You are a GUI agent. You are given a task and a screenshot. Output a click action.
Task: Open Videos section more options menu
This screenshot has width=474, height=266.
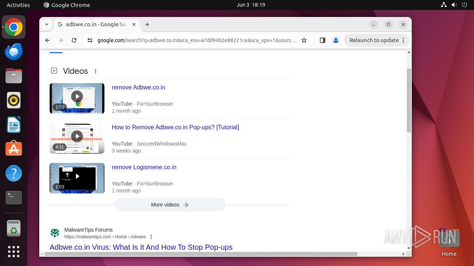(x=96, y=71)
